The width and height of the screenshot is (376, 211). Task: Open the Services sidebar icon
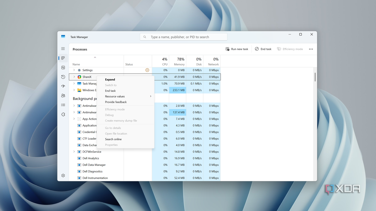pos(63,114)
